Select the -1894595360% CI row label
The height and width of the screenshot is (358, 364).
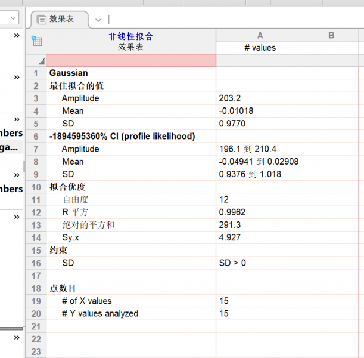[122, 136]
